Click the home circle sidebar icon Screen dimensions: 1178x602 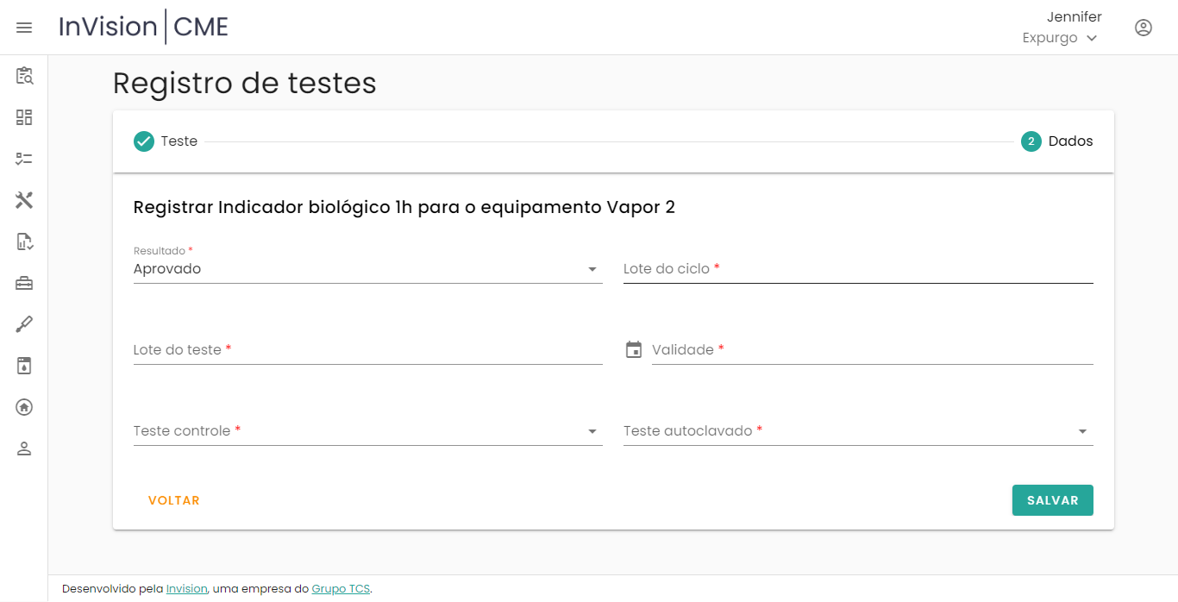coord(24,407)
